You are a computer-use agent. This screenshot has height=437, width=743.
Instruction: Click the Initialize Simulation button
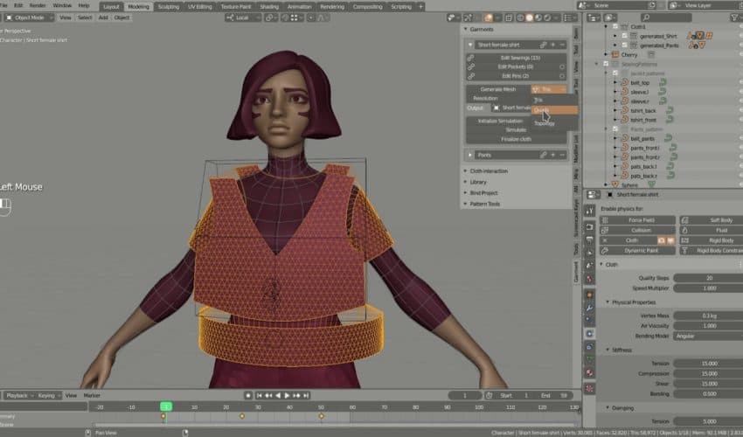point(499,121)
